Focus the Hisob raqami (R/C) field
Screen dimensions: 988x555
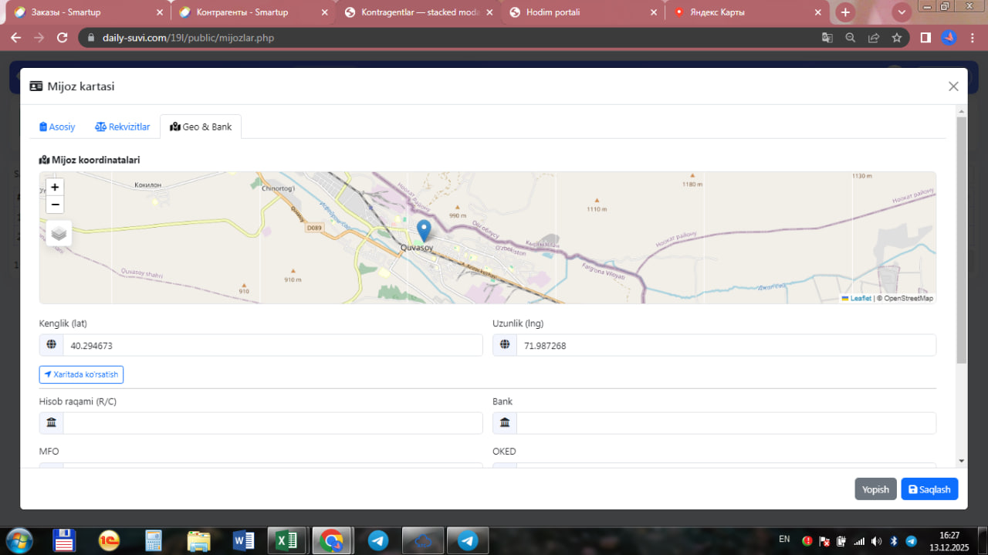(272, 423)
